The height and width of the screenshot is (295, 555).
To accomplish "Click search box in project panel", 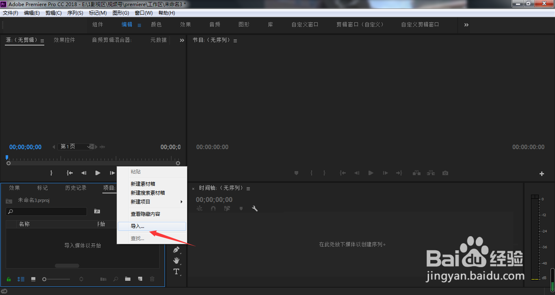I will (46, 211).
